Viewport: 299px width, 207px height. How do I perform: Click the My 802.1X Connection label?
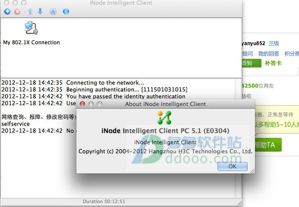pos(31,42)
